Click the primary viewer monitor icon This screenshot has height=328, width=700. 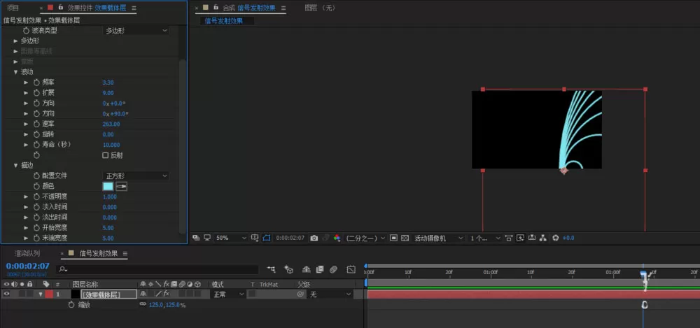[206, 238]
